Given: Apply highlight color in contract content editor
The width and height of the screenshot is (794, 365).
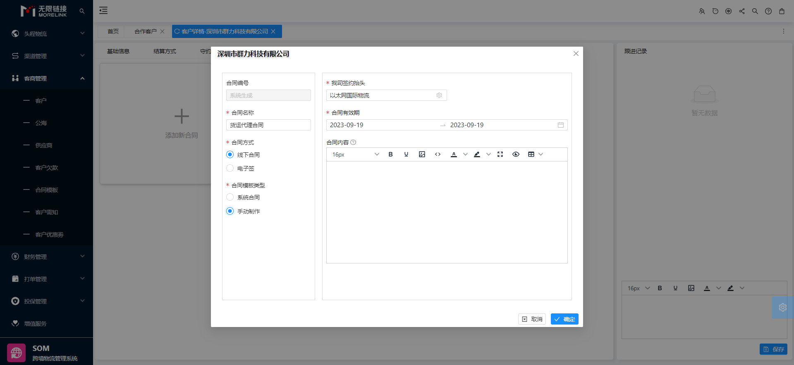Looking at the screenshot, I should click(x=477, y=154).
